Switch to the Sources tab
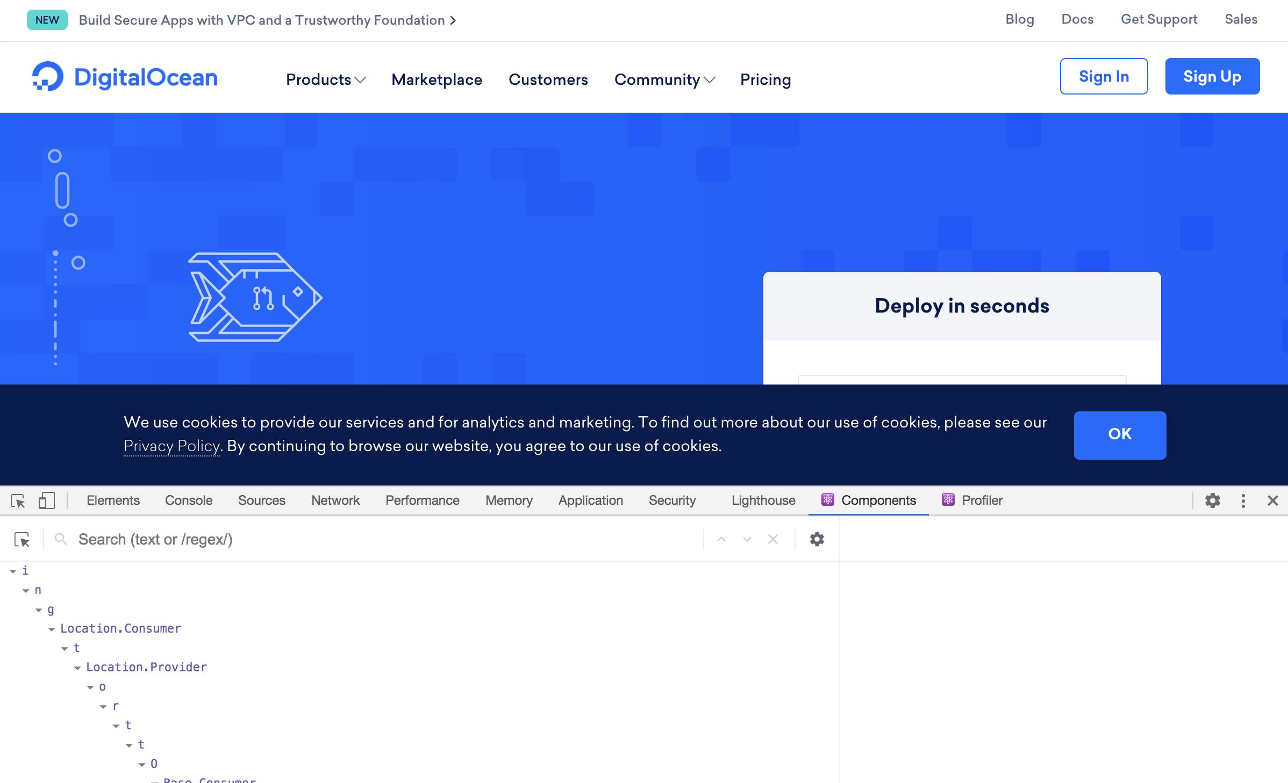 click(x=262, y=501)
